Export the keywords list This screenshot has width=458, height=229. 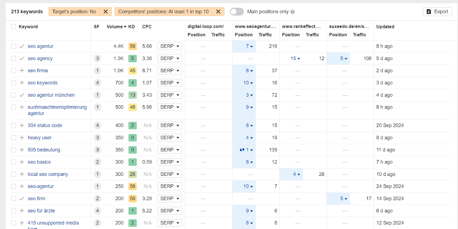pos(437,12)
